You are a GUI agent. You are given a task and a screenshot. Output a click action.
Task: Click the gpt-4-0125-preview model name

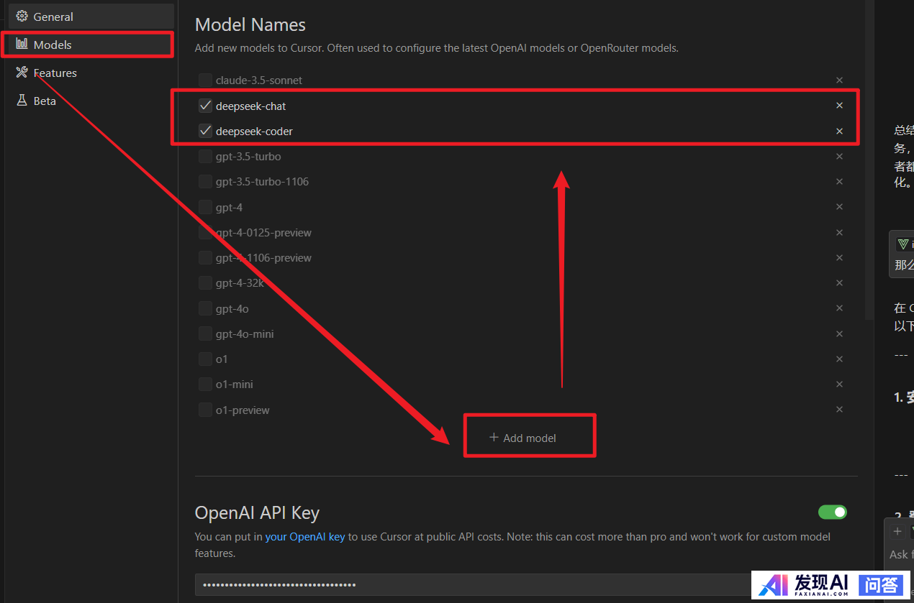point(263,232)
